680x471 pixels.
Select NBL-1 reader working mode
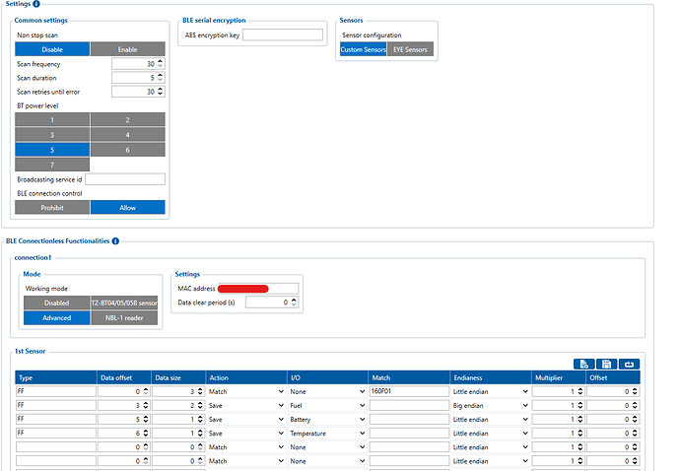click(x=123, y=318)
